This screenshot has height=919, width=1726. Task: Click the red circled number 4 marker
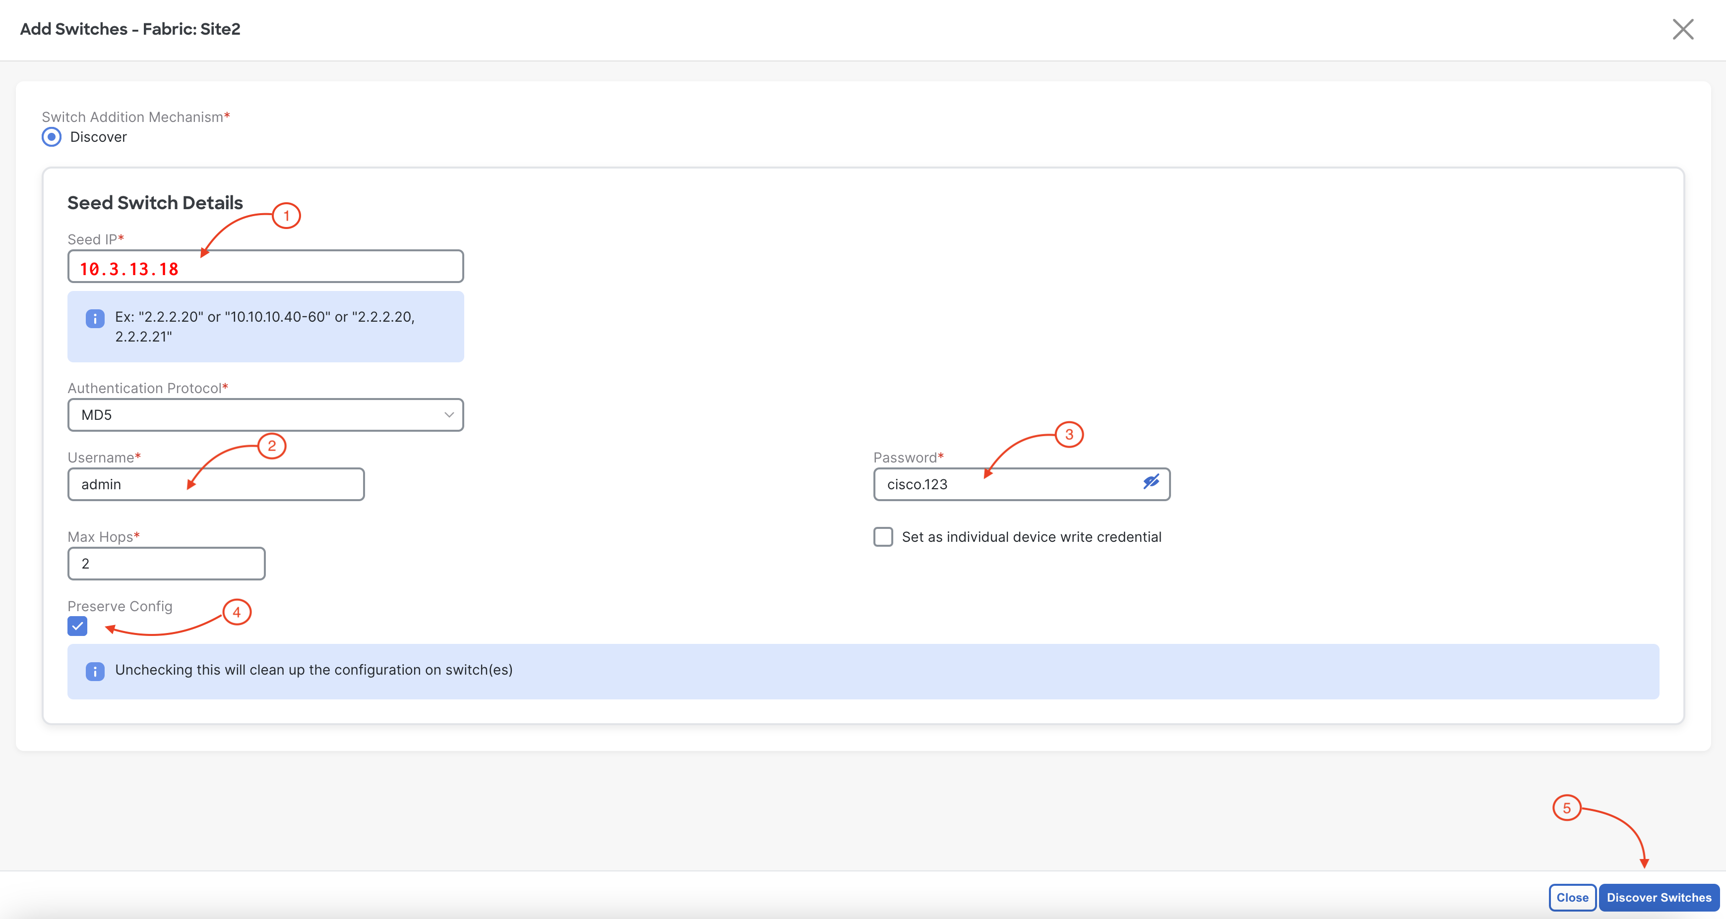[x=237, y=612]
